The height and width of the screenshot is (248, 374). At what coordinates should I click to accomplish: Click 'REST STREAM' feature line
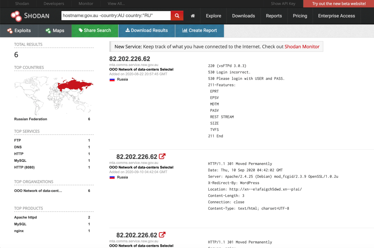222,117
